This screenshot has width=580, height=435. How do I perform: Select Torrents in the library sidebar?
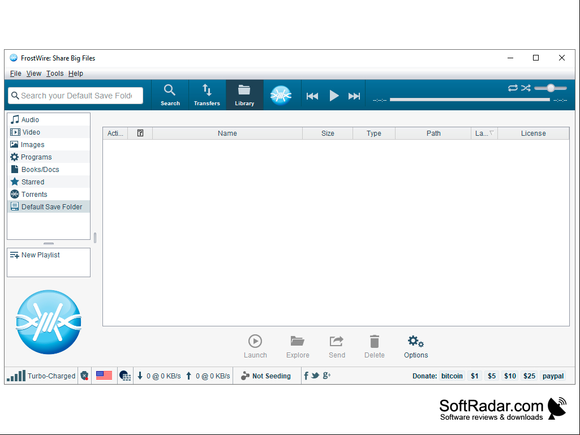tap(49, 194)
